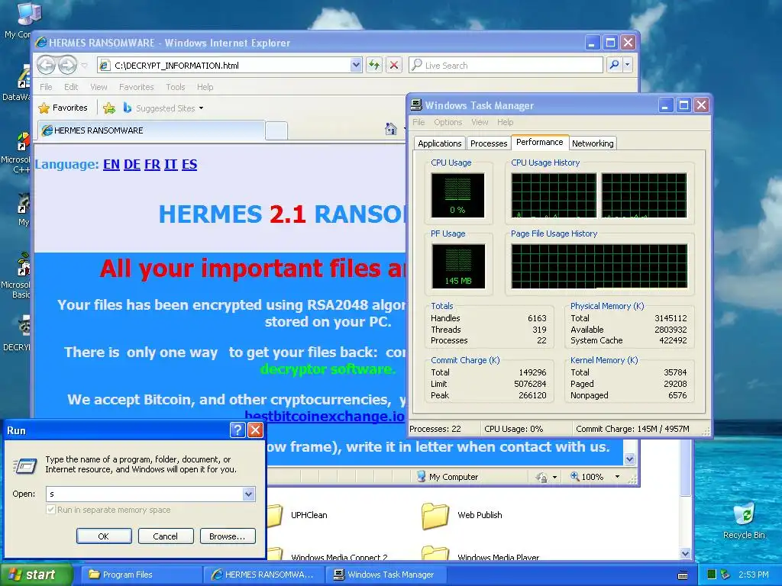Click Program Files window scroll down arrow
This screenshot has width=782, height=586.
coord(685,553)
